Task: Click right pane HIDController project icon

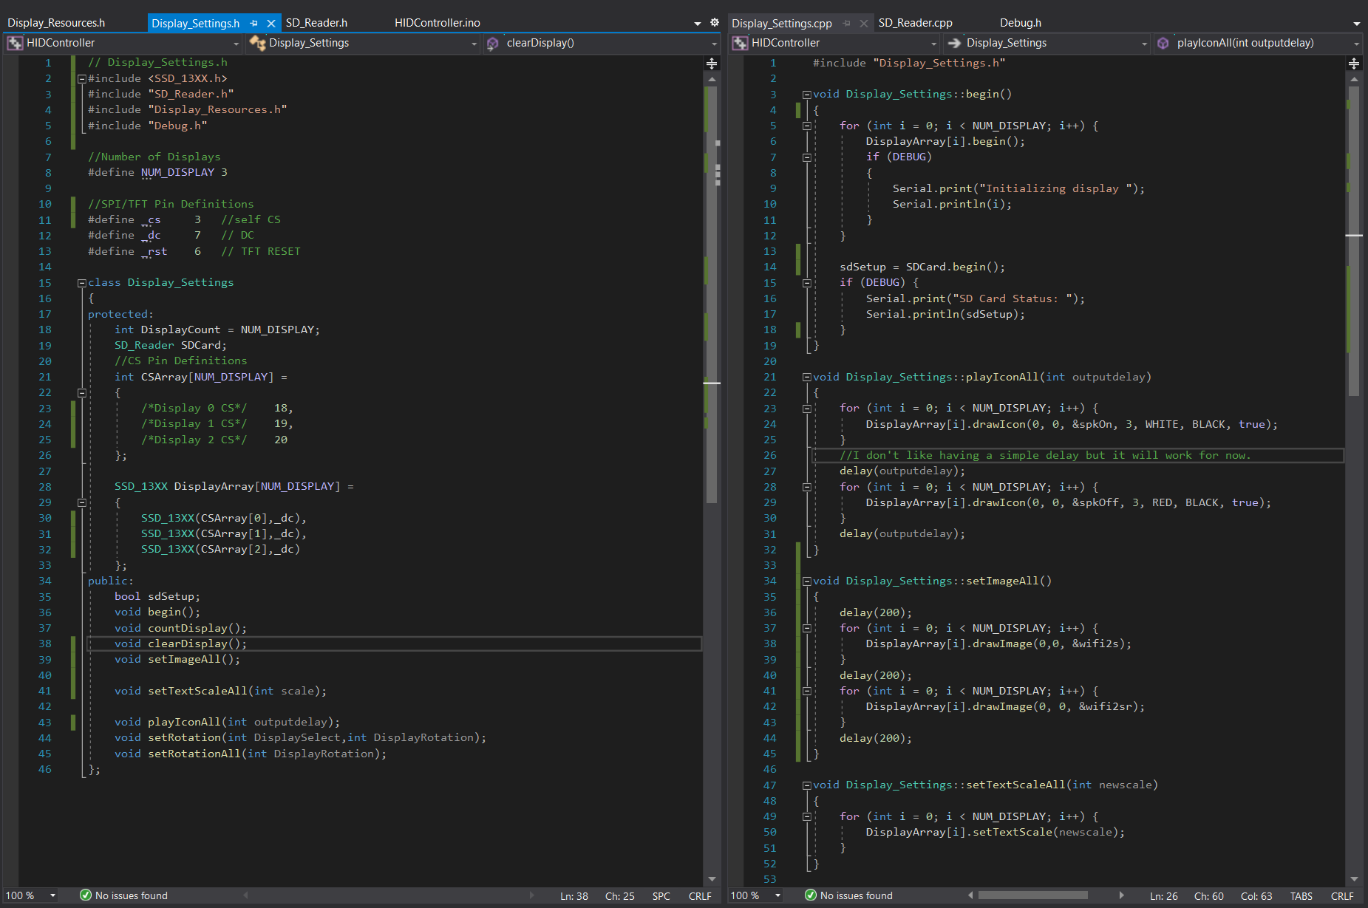Action: (x=740, y=43)
